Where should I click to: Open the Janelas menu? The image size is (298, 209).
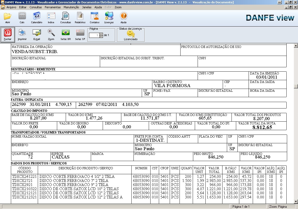point(87,7)
